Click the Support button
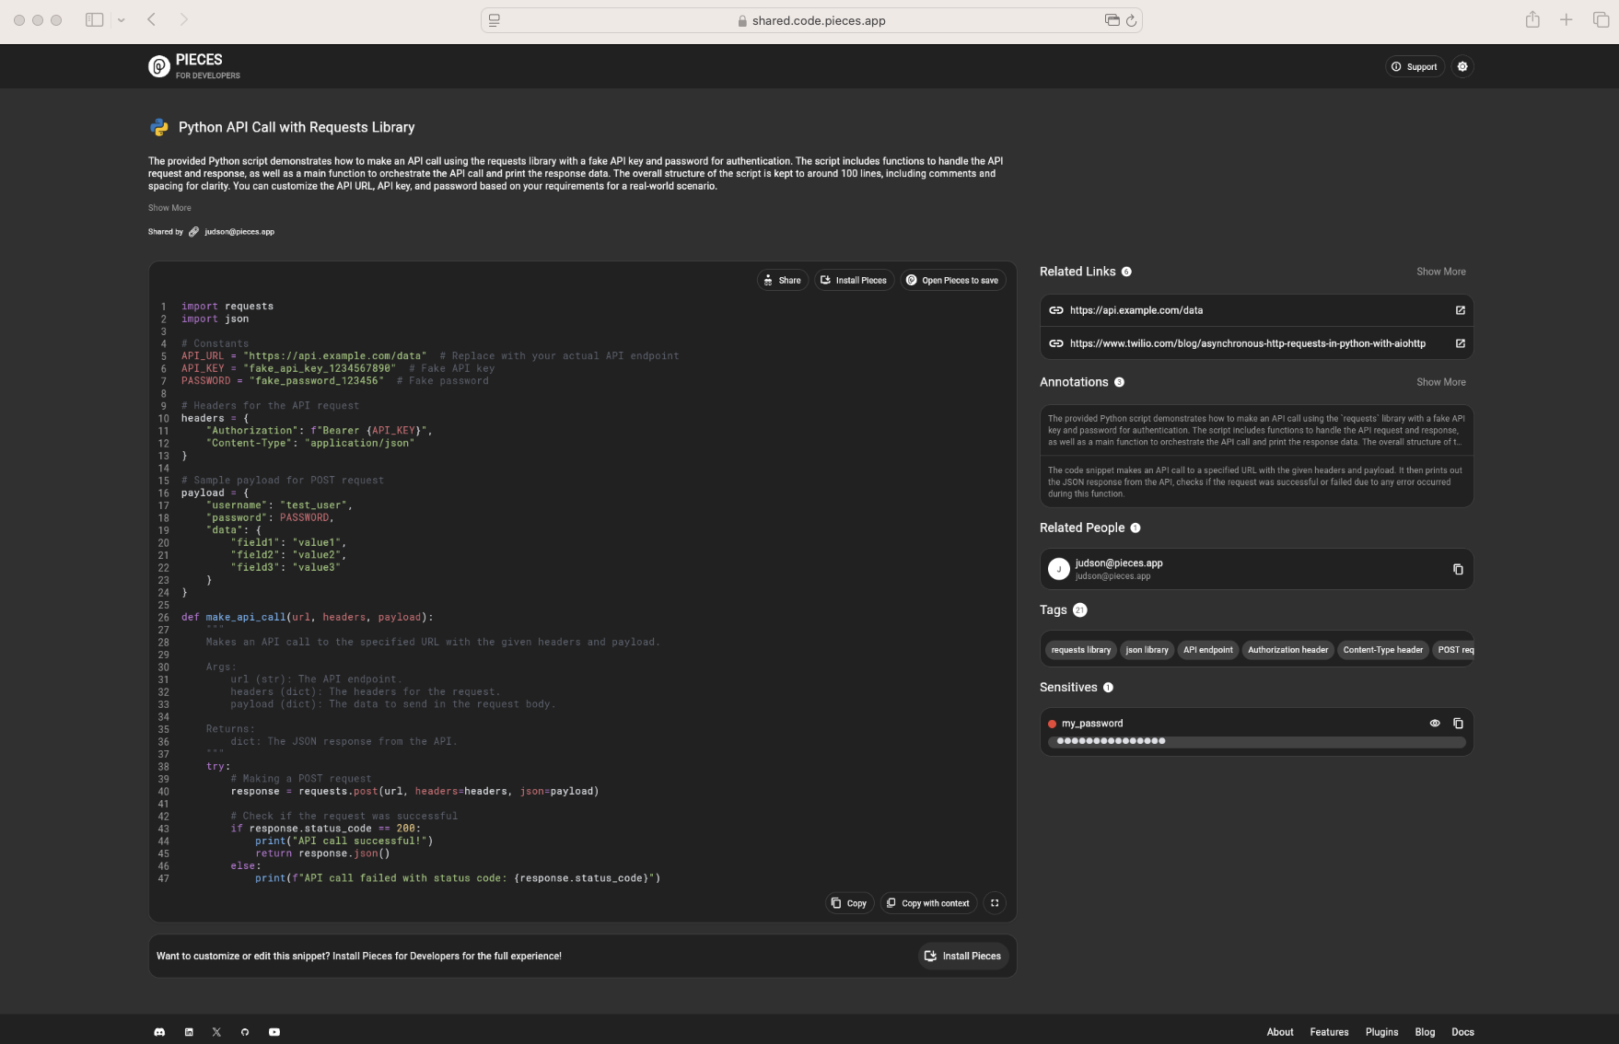Screen dimensions: 1619x1044 click(x=1415, y=66)
